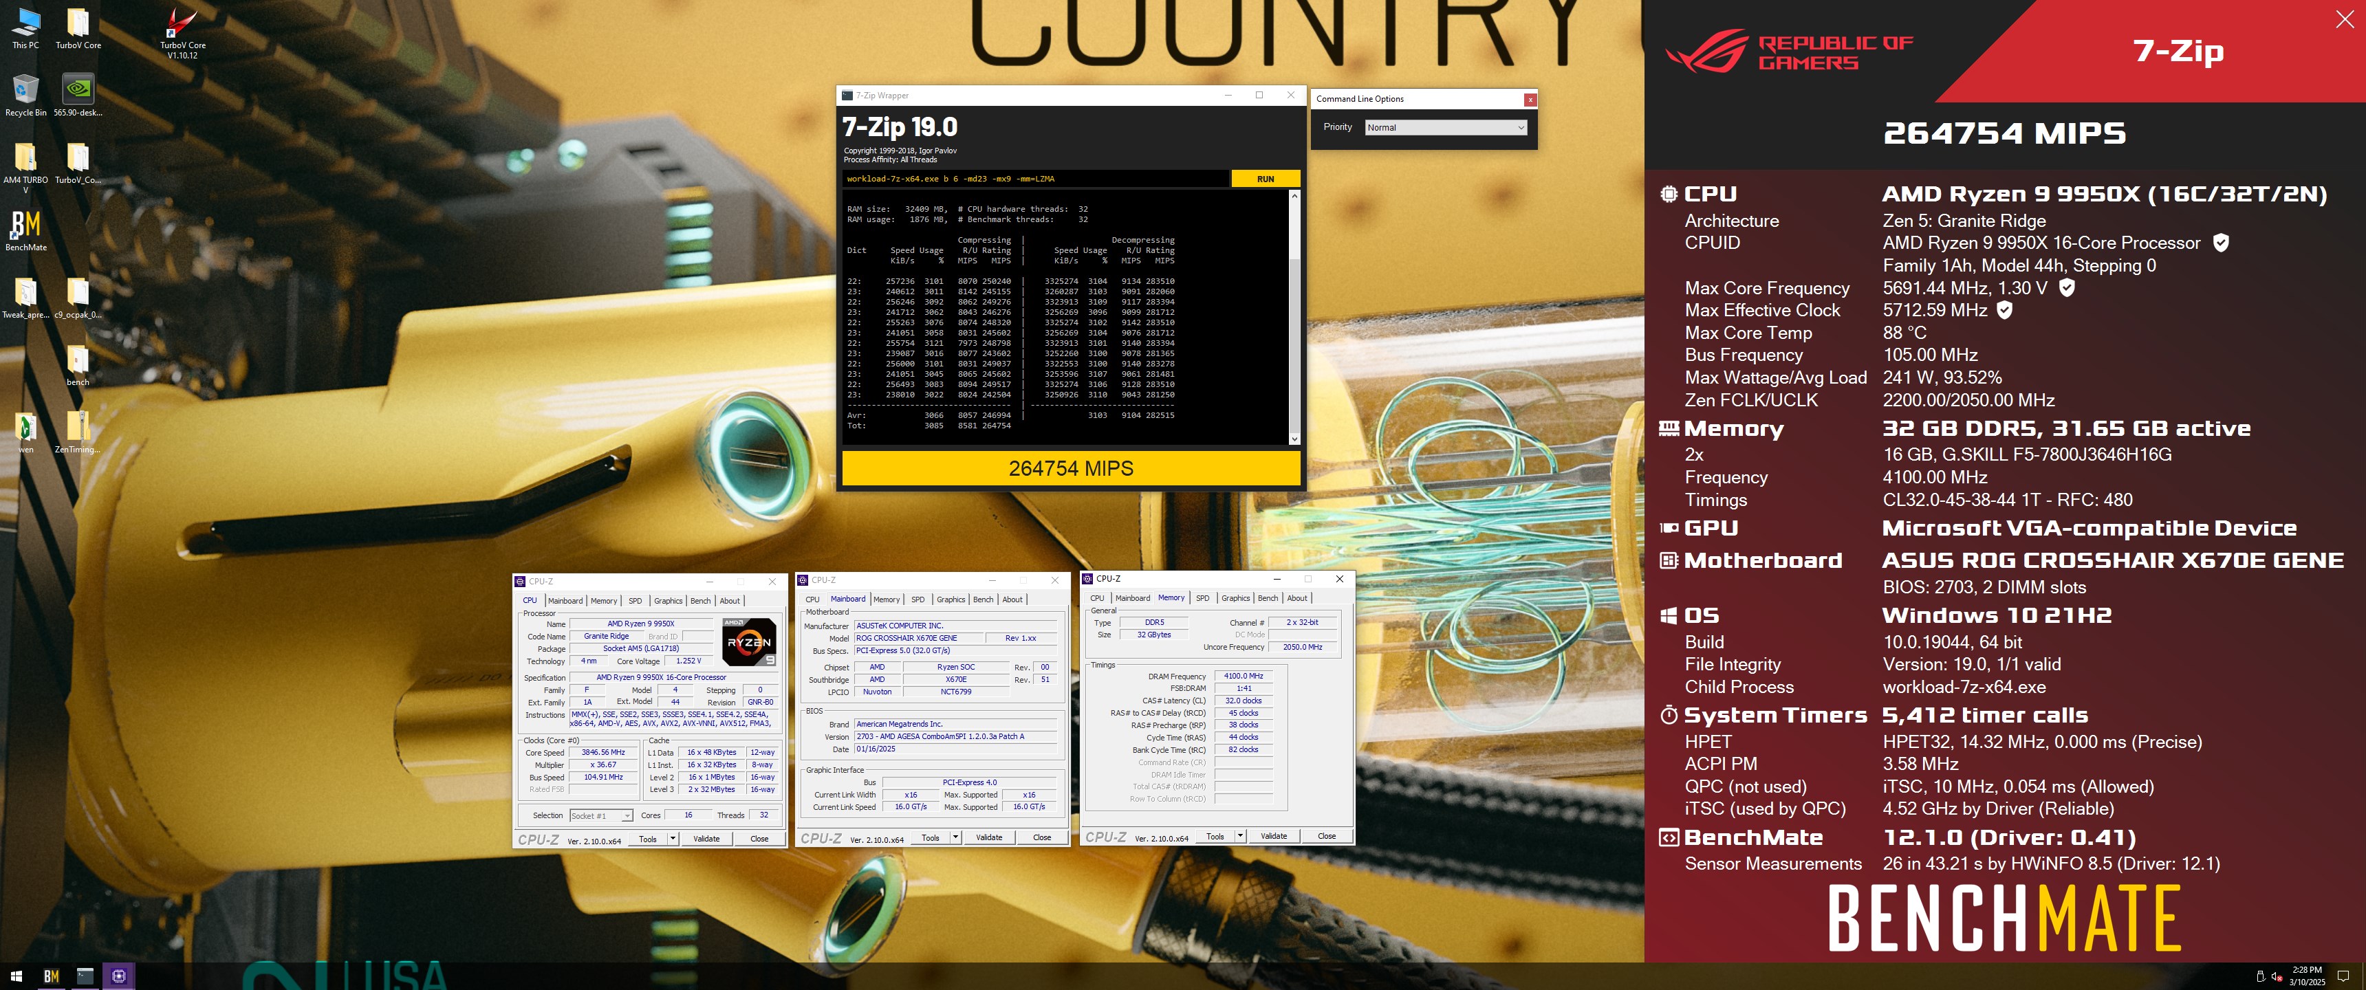
Task: Click the volume icon in system tray
Action: [x=2277, y=976]
